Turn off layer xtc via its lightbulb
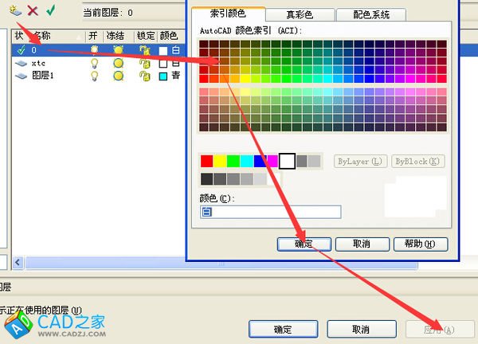The image size is (478, 344). click(x=94, y=63)
